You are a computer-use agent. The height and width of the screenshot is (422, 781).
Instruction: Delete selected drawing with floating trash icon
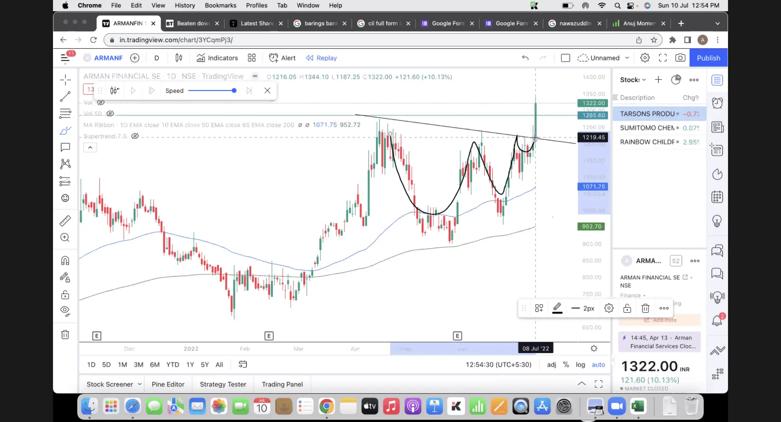click(x=645, y=308)
